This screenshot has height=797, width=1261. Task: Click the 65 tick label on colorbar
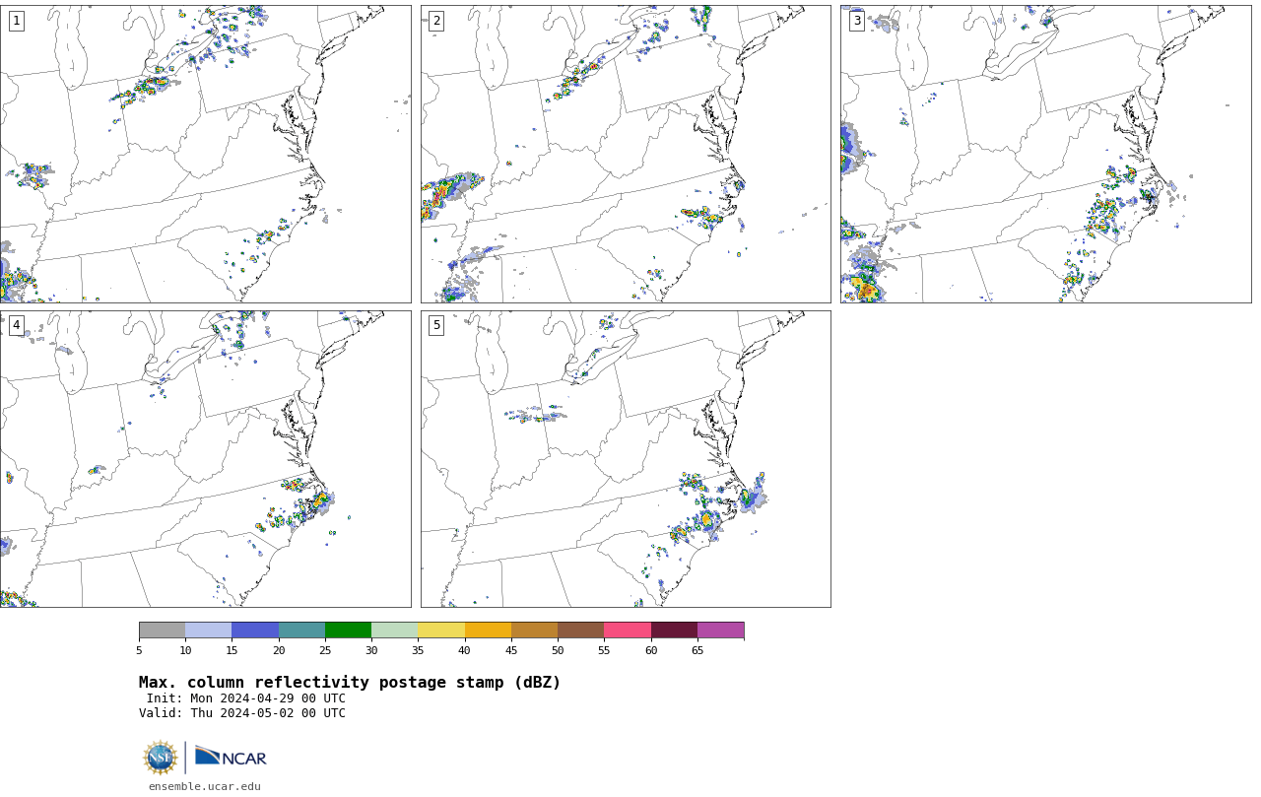click(x=697, y=650)
